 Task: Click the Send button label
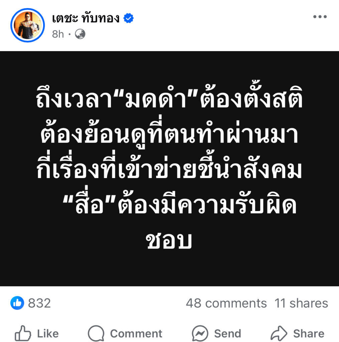tap(227, 334)
